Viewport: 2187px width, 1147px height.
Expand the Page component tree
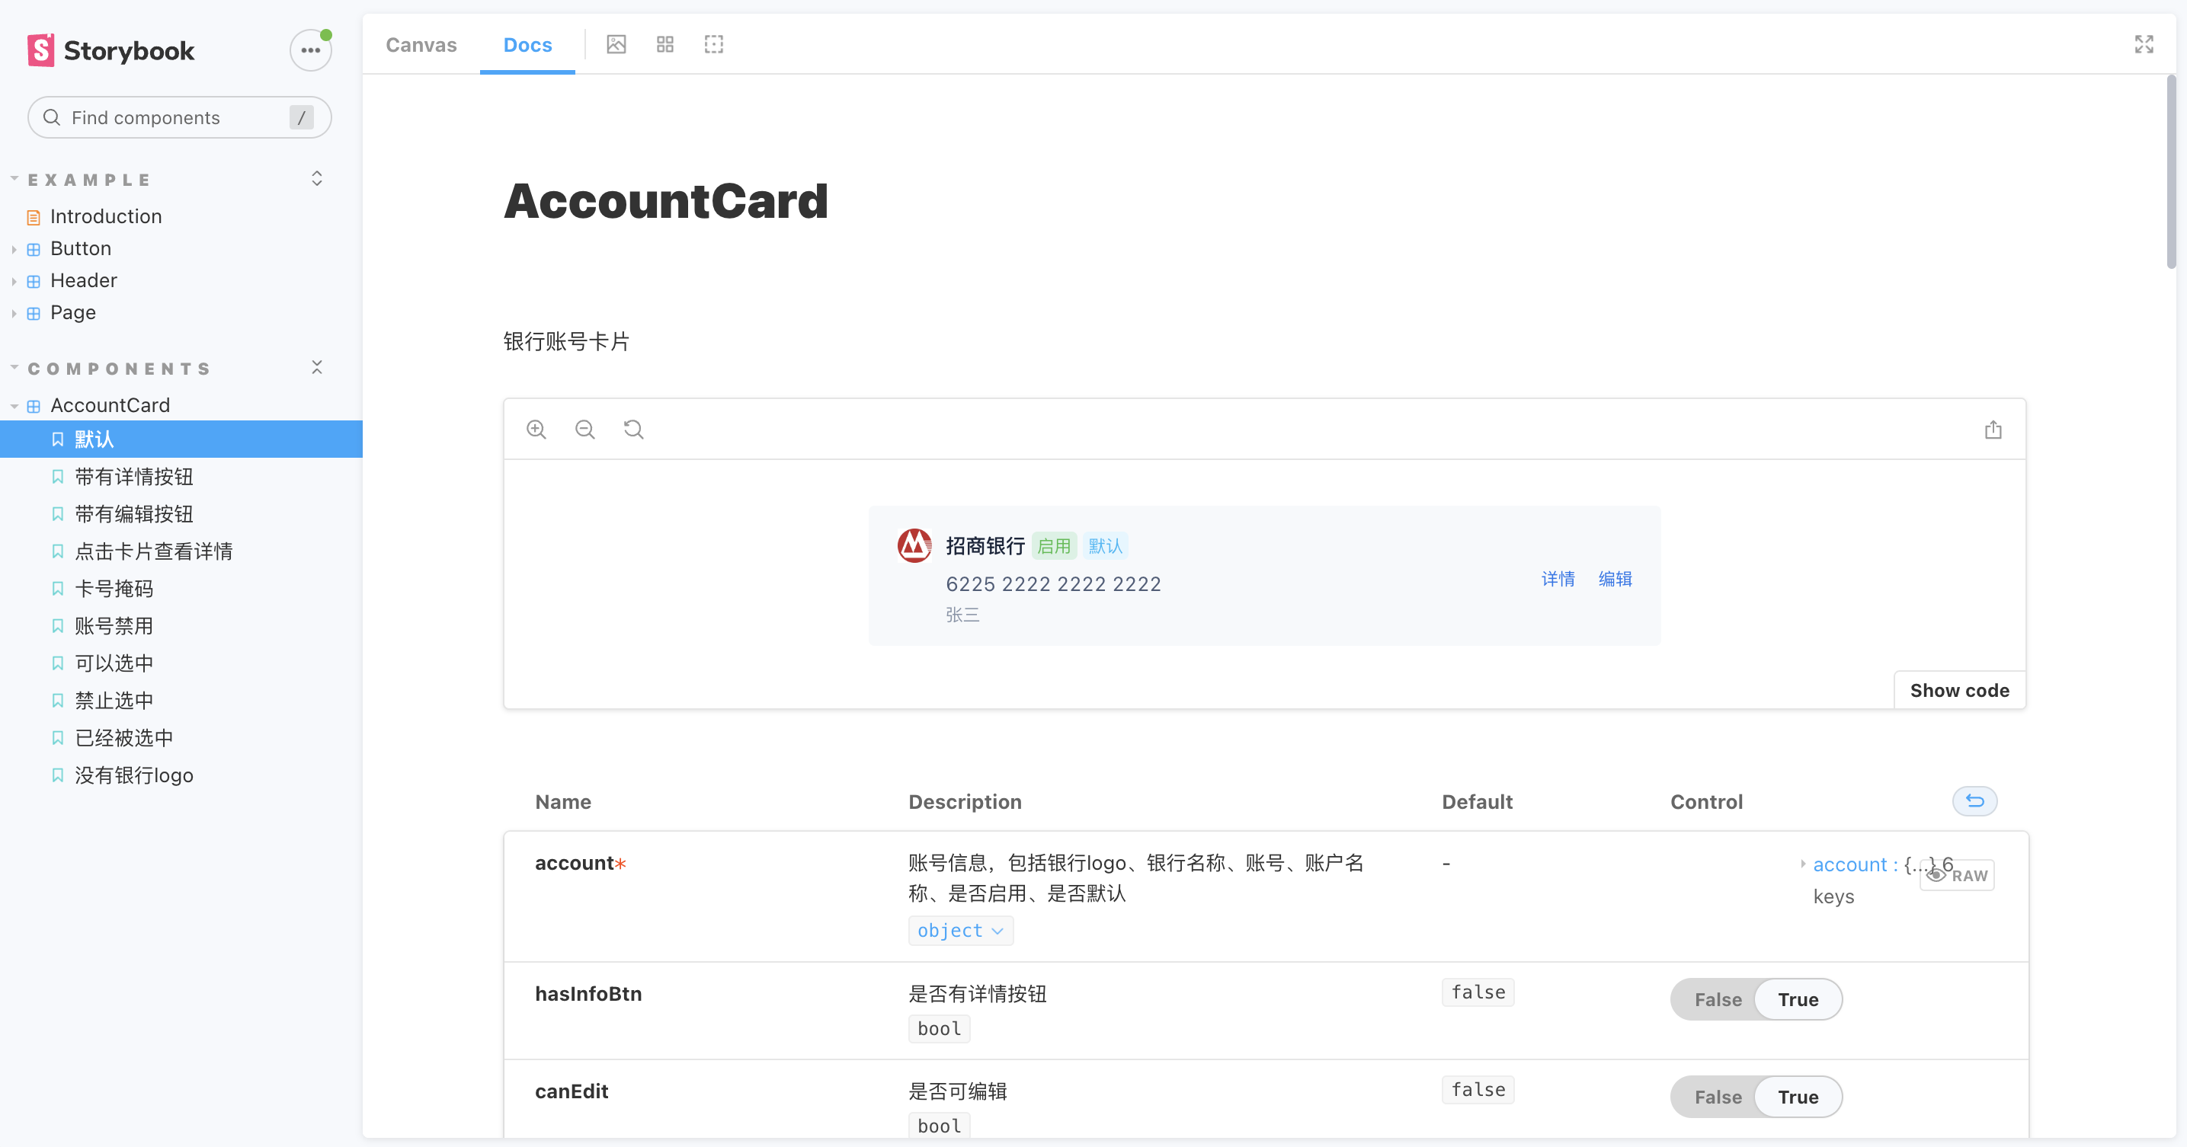point(14,313)
